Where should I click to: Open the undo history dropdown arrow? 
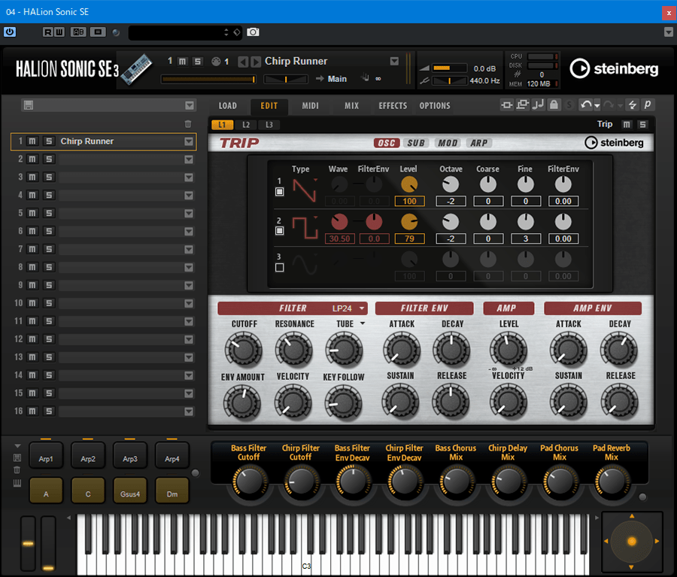pos(597,105)
